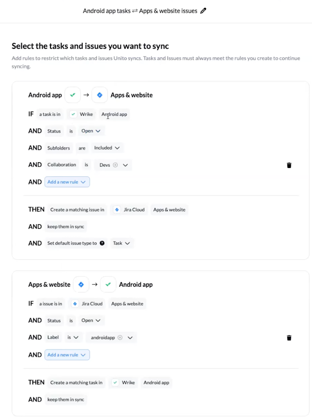Delete the Collaboration rule with the trash icon
This screenshot has width=312, height=417.
click(289, 165)
